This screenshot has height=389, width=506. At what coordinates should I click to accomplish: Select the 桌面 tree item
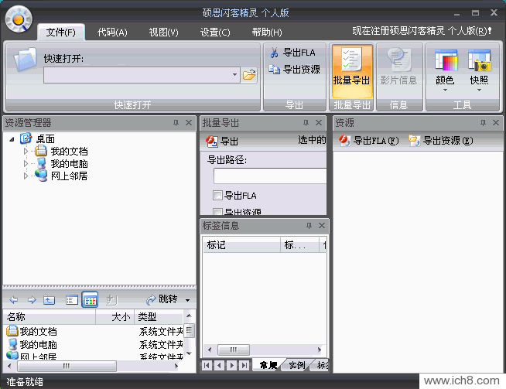tap(45, 139)
